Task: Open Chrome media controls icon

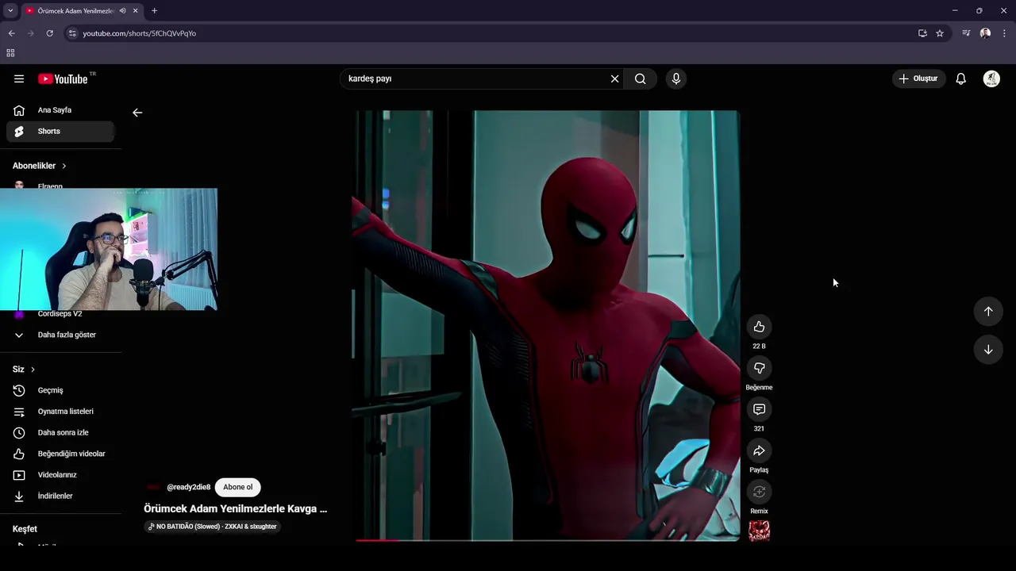Action: [966, 33]
